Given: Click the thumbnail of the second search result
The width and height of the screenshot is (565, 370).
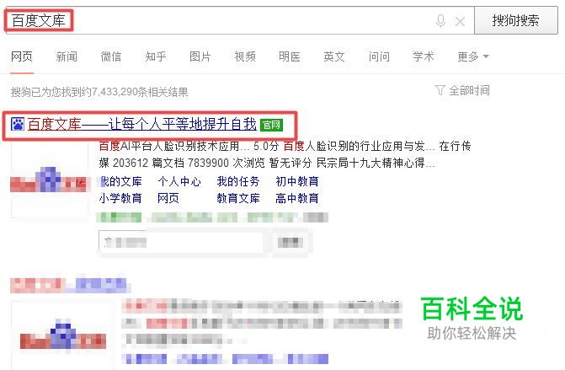Looking at the screenshot, I should pos(63,335).
